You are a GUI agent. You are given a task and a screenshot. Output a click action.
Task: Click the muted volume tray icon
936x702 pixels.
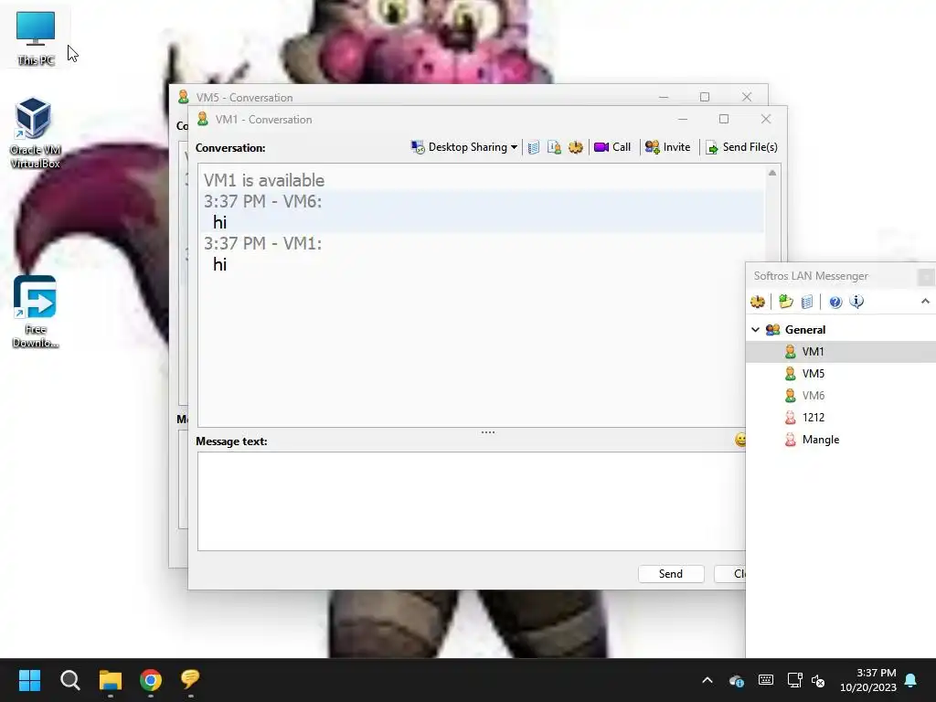(818, 680)
